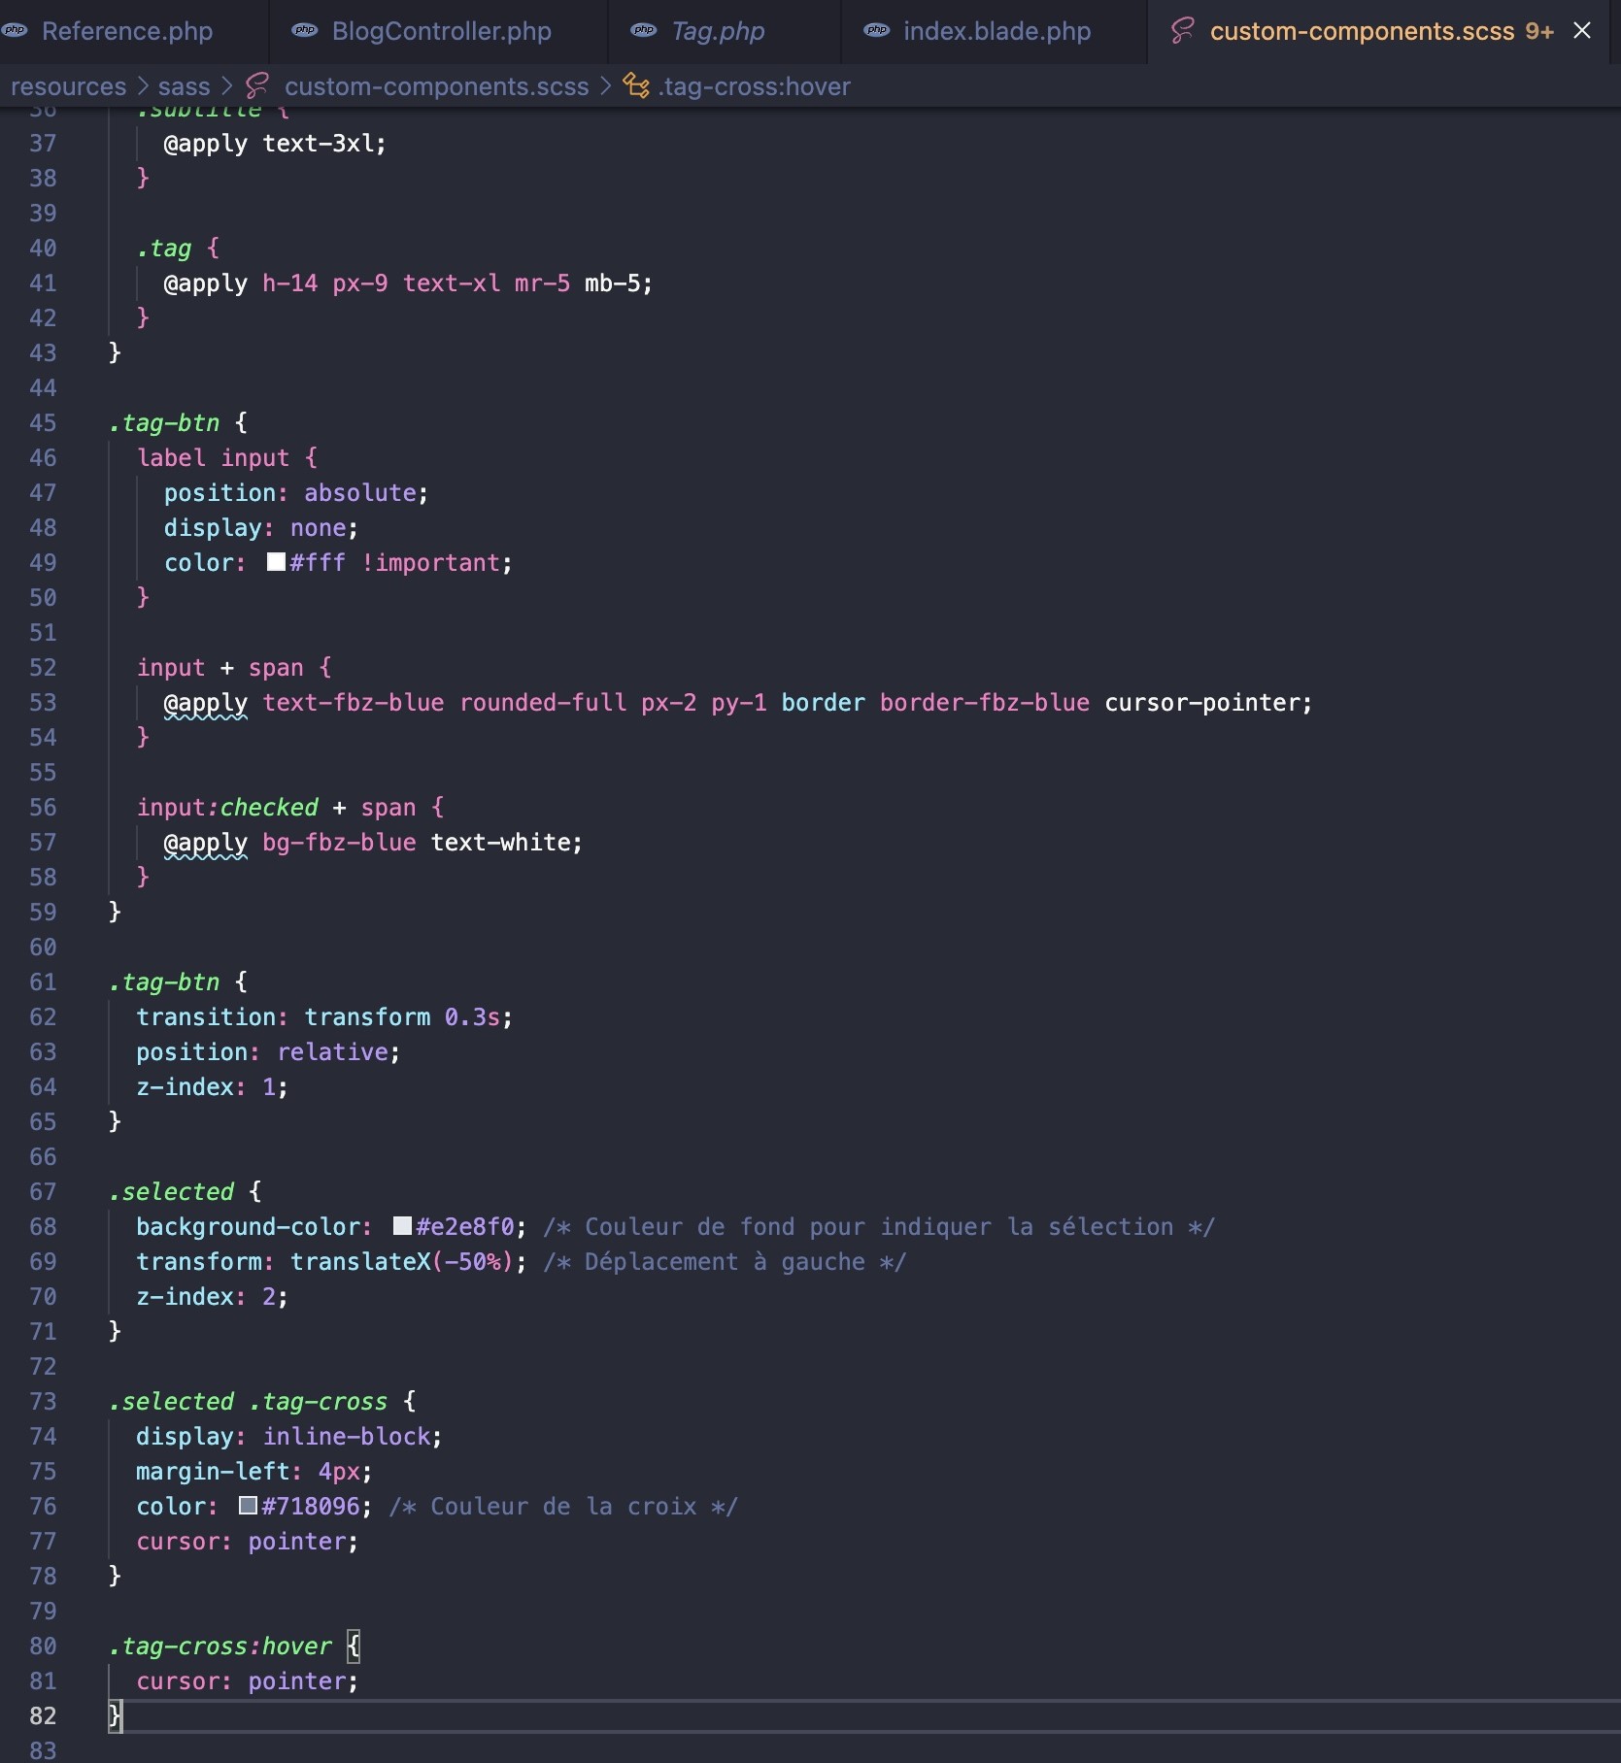Click the PHP icon on index.blade.php tab

pyautogui.click(x=877, y=31)
